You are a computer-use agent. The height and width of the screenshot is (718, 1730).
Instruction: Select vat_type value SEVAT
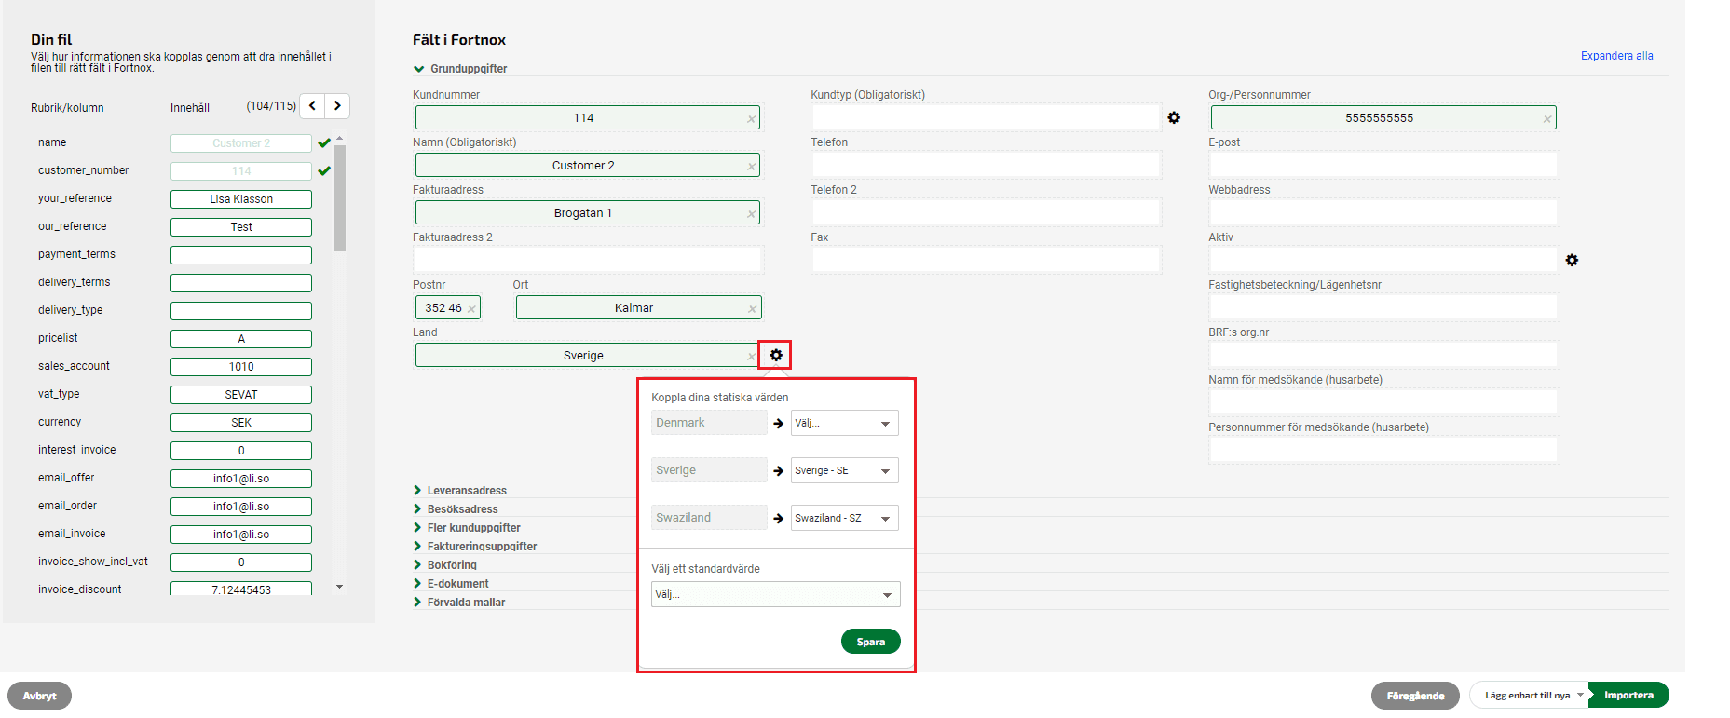tap(241, 395)
